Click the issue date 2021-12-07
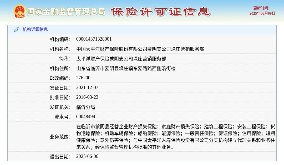 (87, 87)
